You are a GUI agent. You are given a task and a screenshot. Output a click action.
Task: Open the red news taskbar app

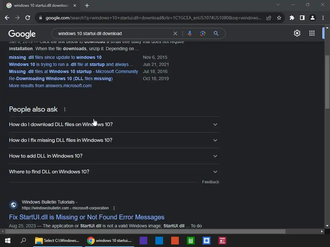tap(222, 241)
